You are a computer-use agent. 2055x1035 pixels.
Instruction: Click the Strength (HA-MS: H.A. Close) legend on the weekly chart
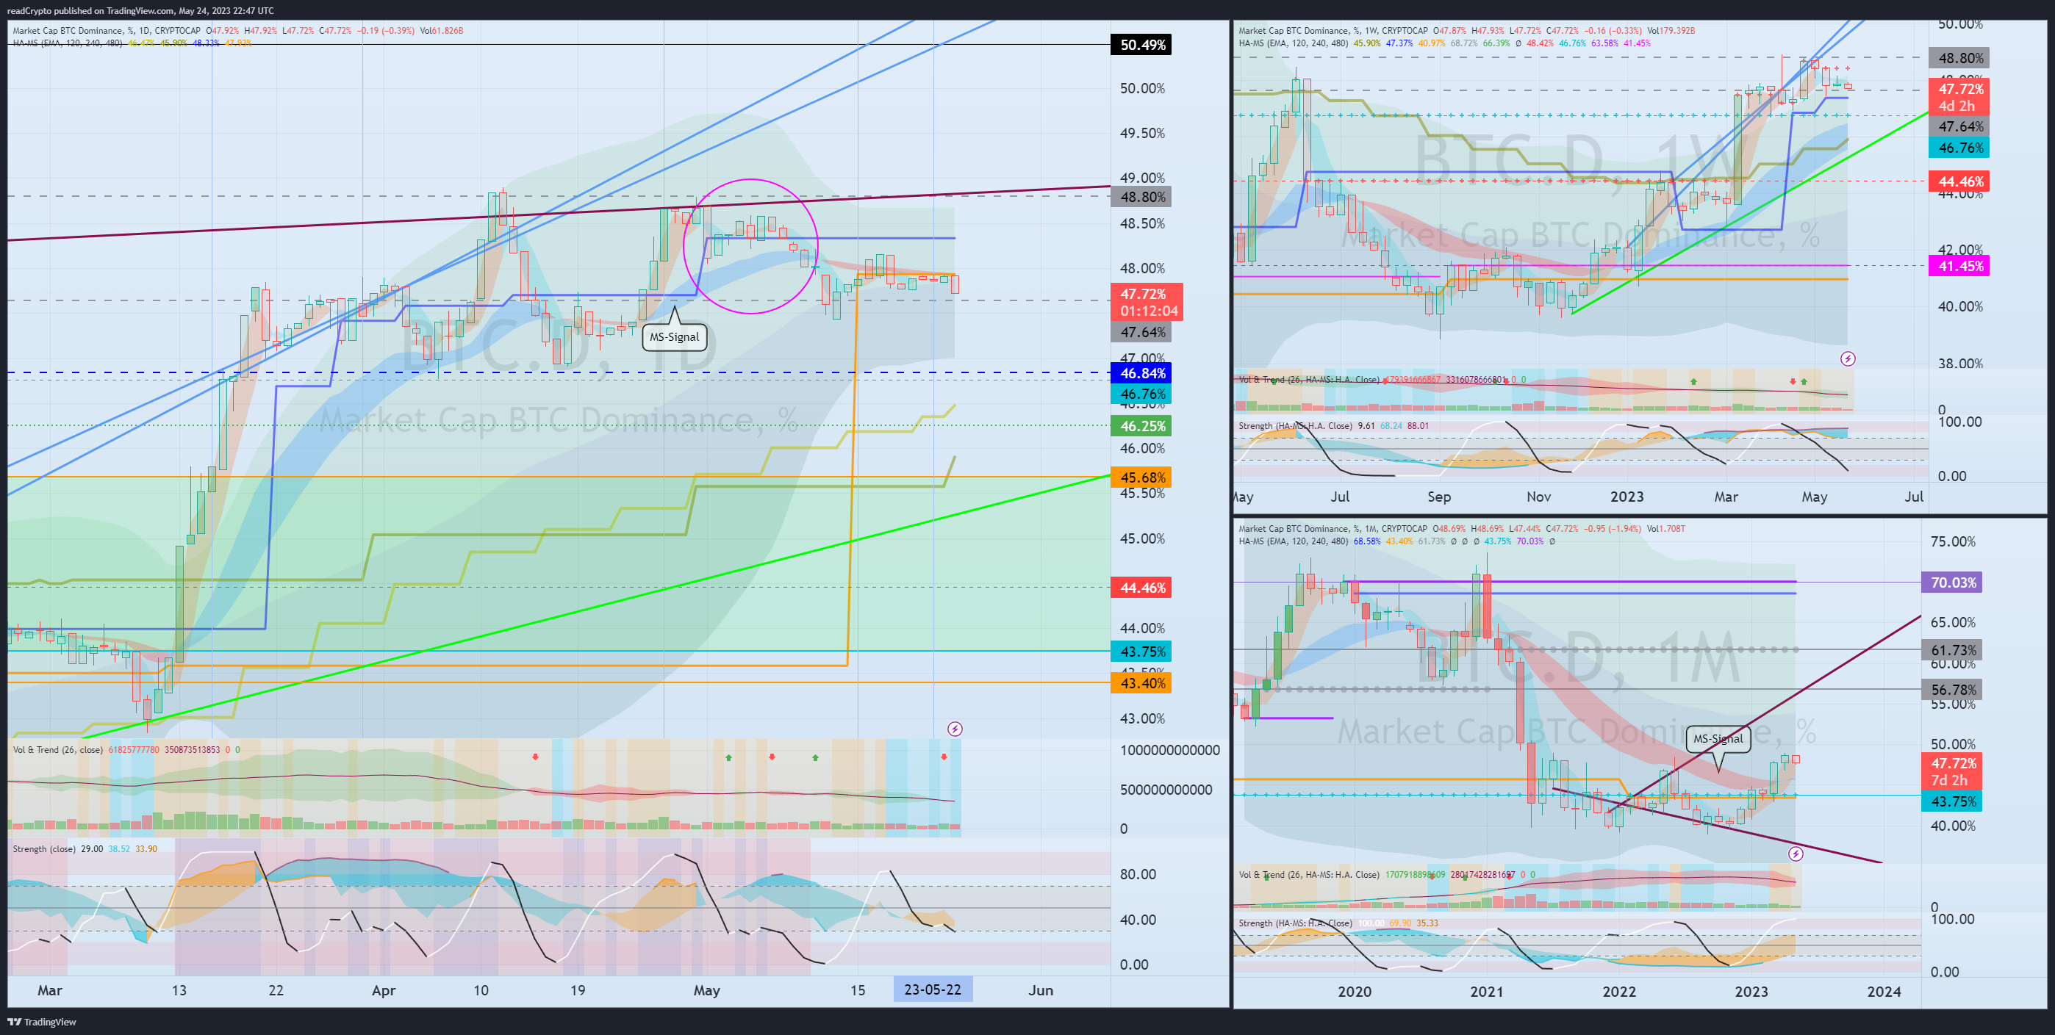coord(1296,426)
